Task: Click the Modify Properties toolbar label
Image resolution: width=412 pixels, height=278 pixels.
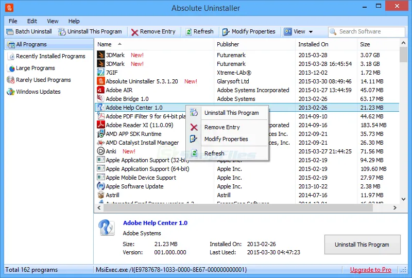Action: click(253, 31)
